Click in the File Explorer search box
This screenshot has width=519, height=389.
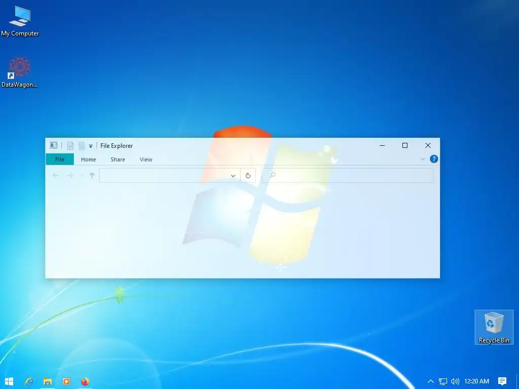tap(348, 175)
